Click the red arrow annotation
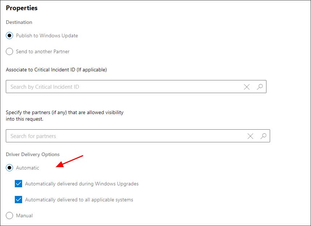This screenshot has width=311, height=226. pyautogui.click(x=70, y=162)
